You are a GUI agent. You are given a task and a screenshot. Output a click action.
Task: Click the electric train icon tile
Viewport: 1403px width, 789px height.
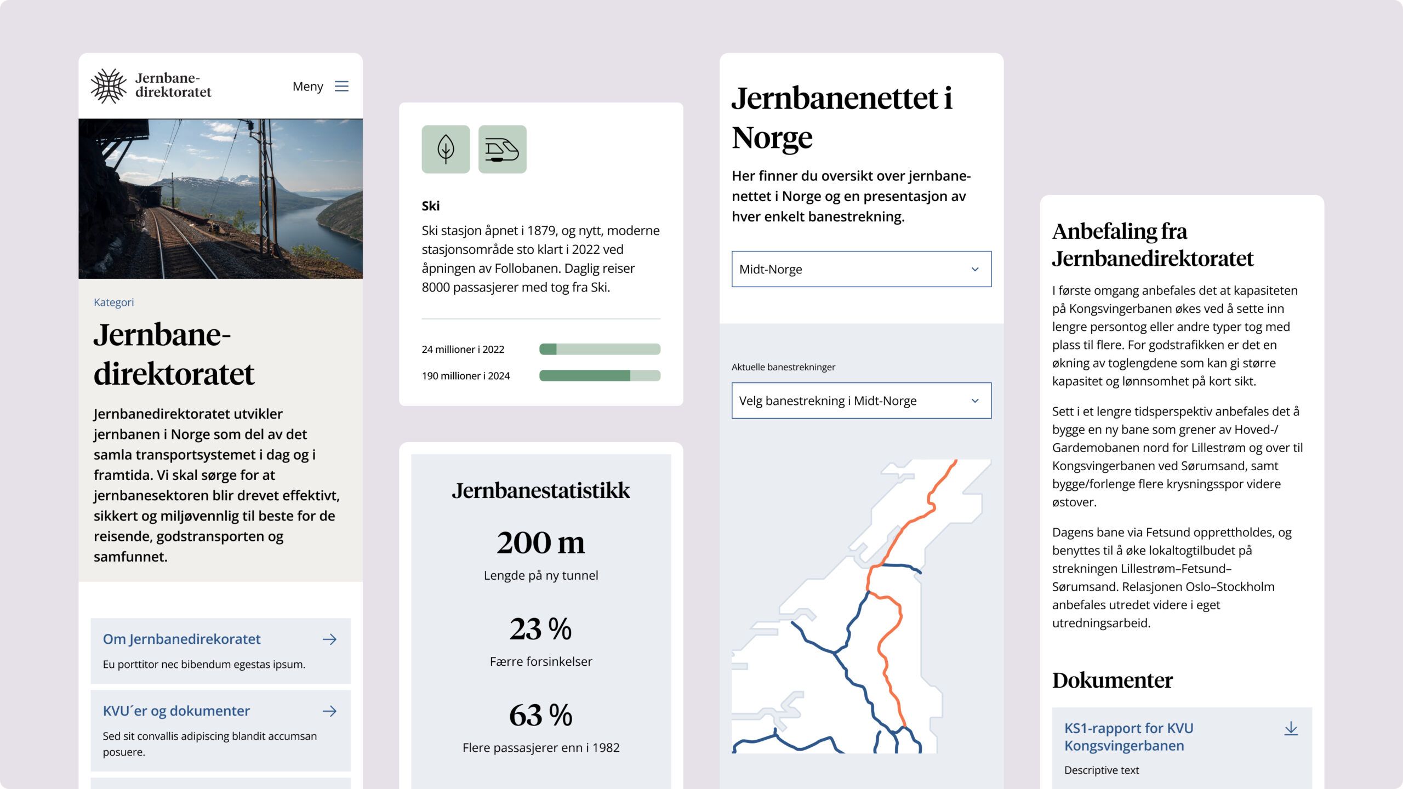(502, 150)
